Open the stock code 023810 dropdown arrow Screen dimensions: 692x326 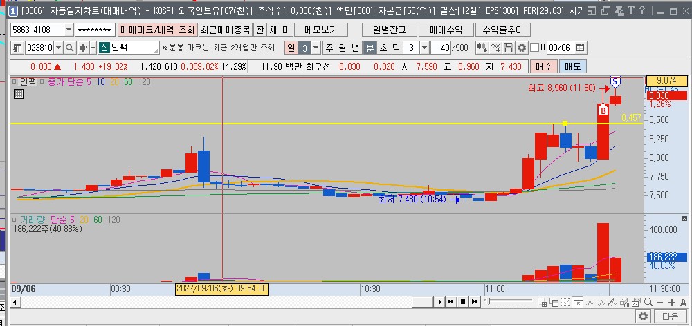point(59,48)
